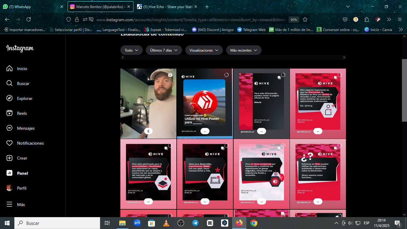Open Mensajes in the sidebar

click(20, 128)
